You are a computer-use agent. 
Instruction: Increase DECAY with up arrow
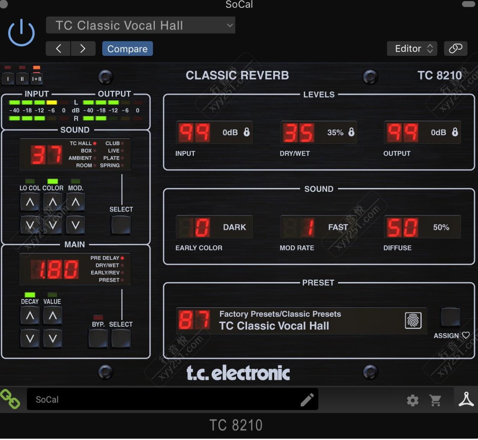30,316
